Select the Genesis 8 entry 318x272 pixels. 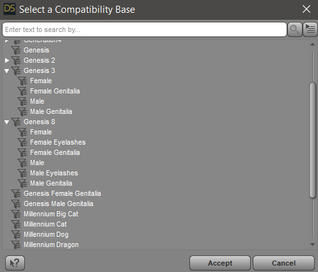coord(39,122)
